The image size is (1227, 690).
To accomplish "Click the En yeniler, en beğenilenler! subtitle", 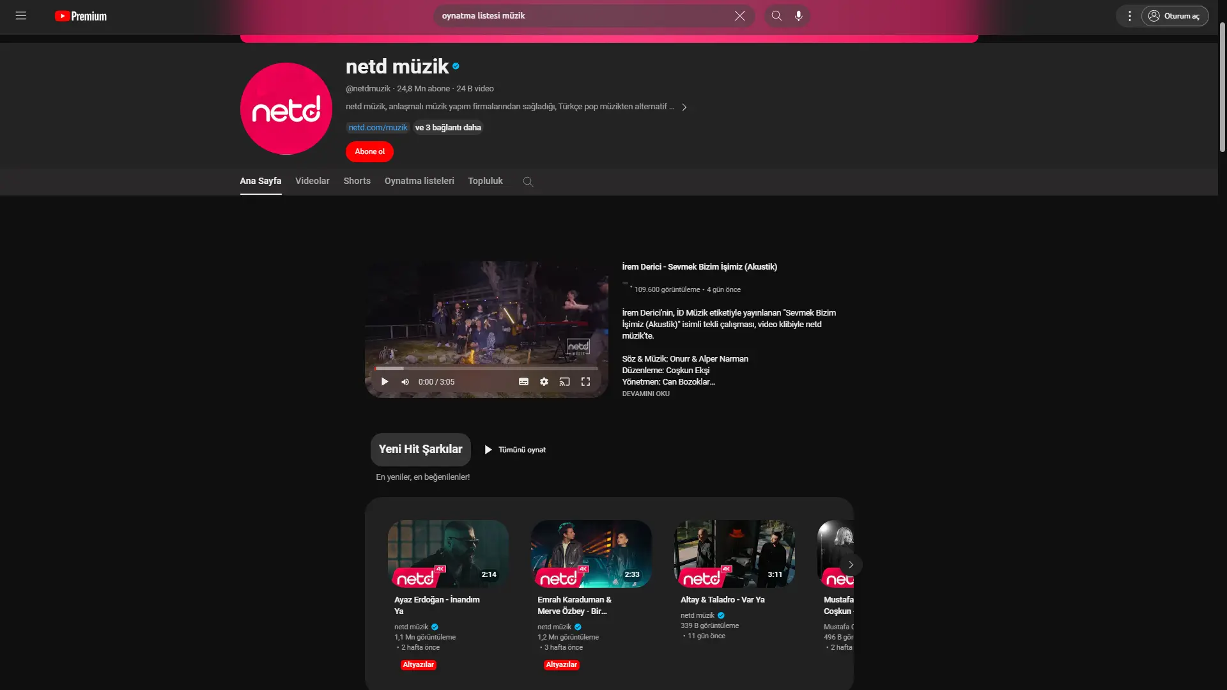I will (x=422, y=477).
